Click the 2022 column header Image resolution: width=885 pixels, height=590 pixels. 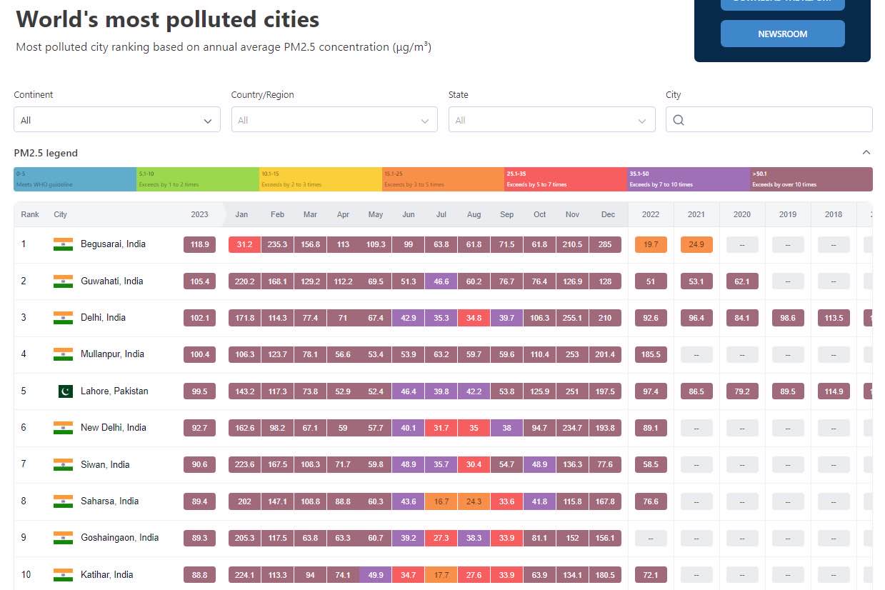pos(651,214)
